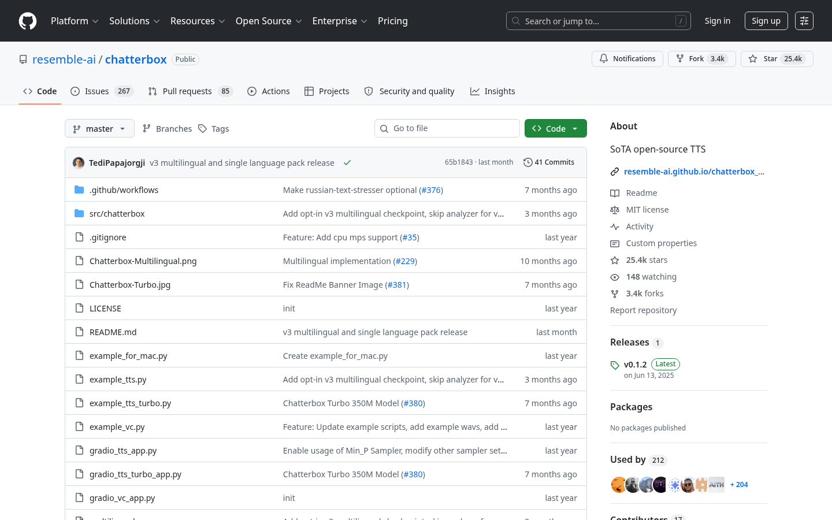Click the scale icon next to MIT license
The image size is (832, 520).
[615, 210]
